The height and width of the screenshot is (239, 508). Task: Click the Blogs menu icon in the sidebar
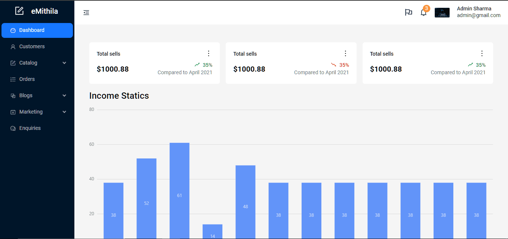[x=13, y=96]
